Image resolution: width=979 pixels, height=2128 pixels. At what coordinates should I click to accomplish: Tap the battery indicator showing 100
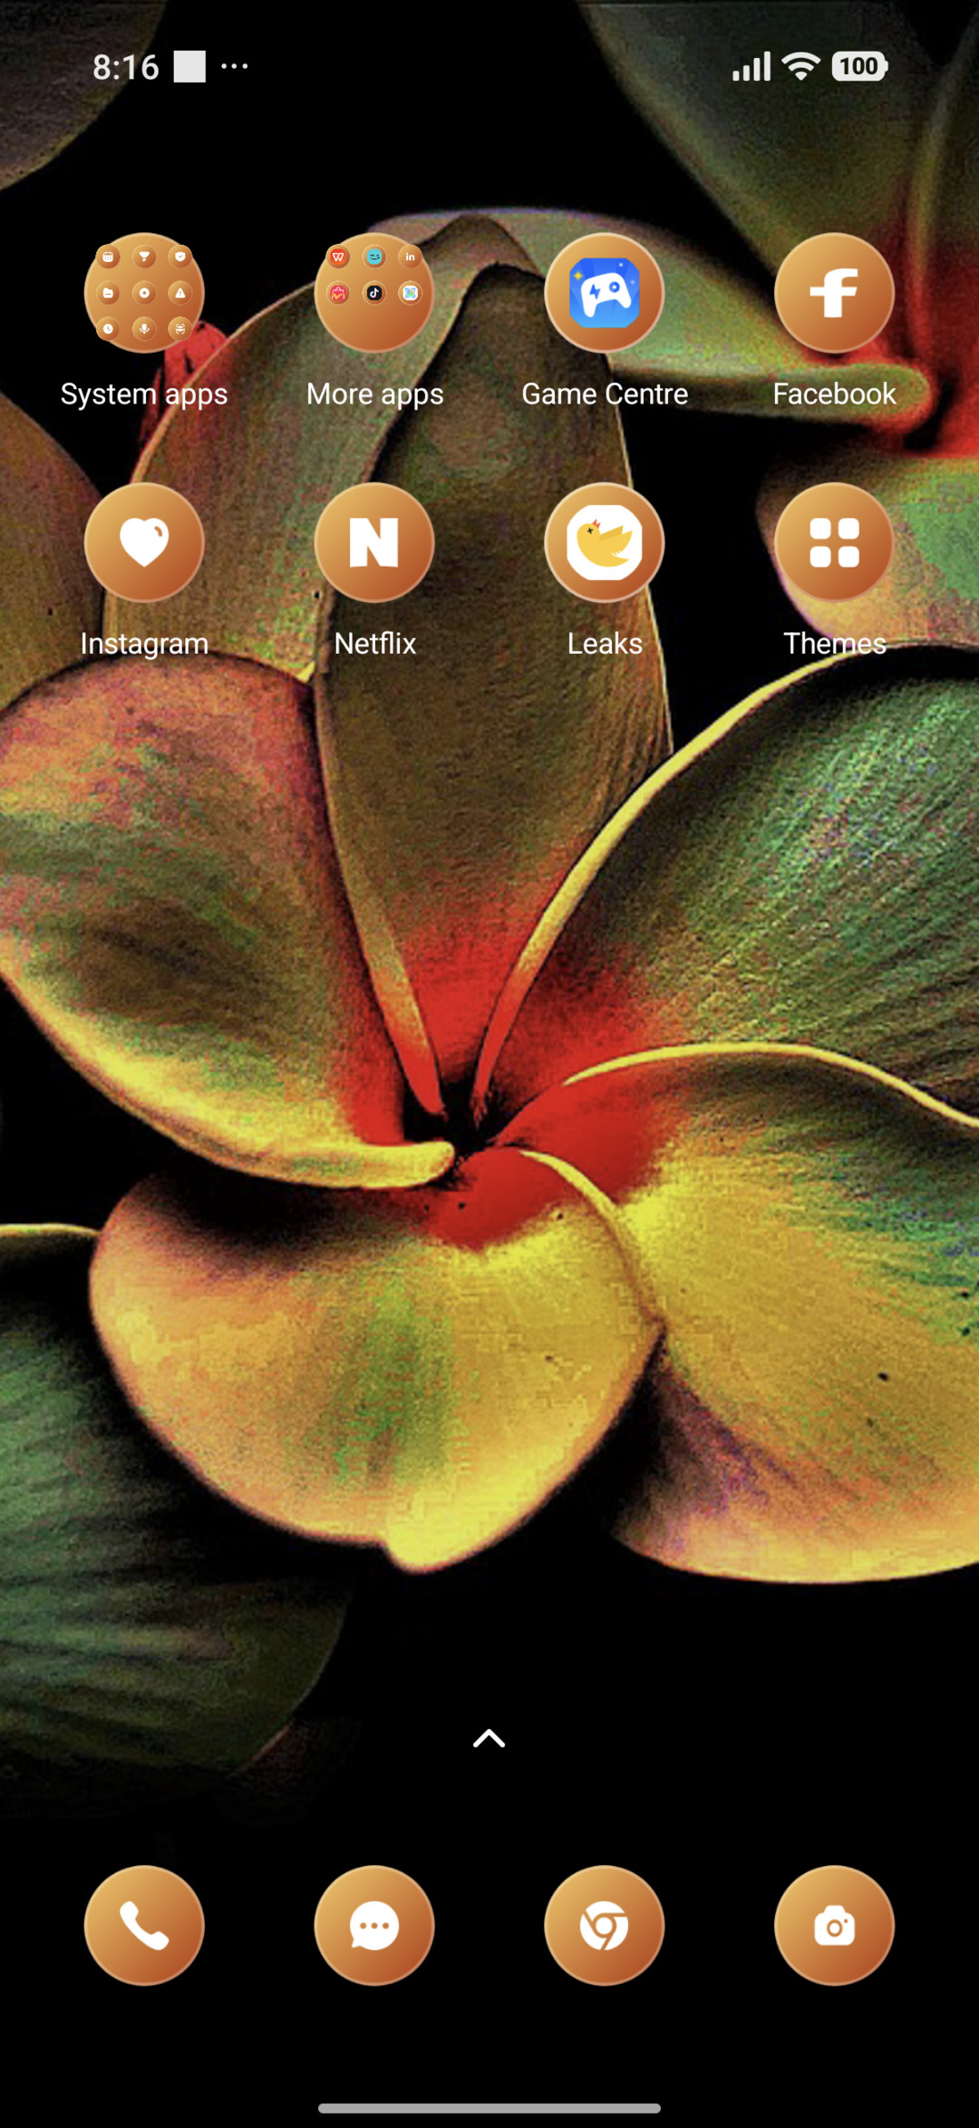(x=859, y=66)
